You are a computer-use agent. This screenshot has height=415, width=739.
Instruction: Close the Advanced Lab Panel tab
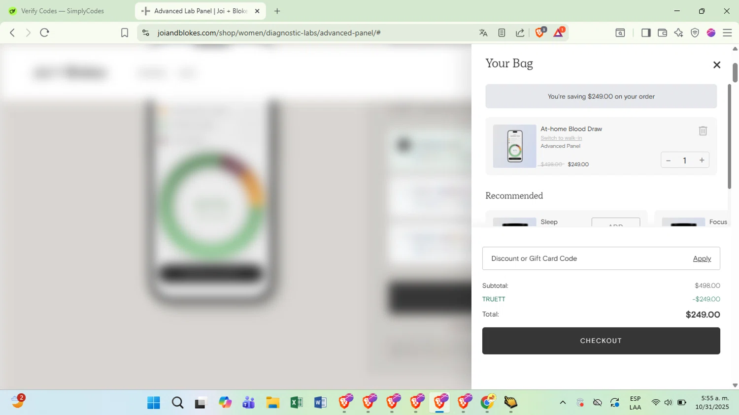click(257, 11)
